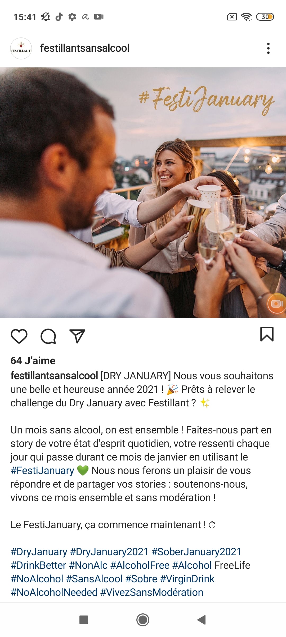Open the #SoberJanuary2021 hashtag
Screen dimensions: 286x637
[x=196, y=552]
